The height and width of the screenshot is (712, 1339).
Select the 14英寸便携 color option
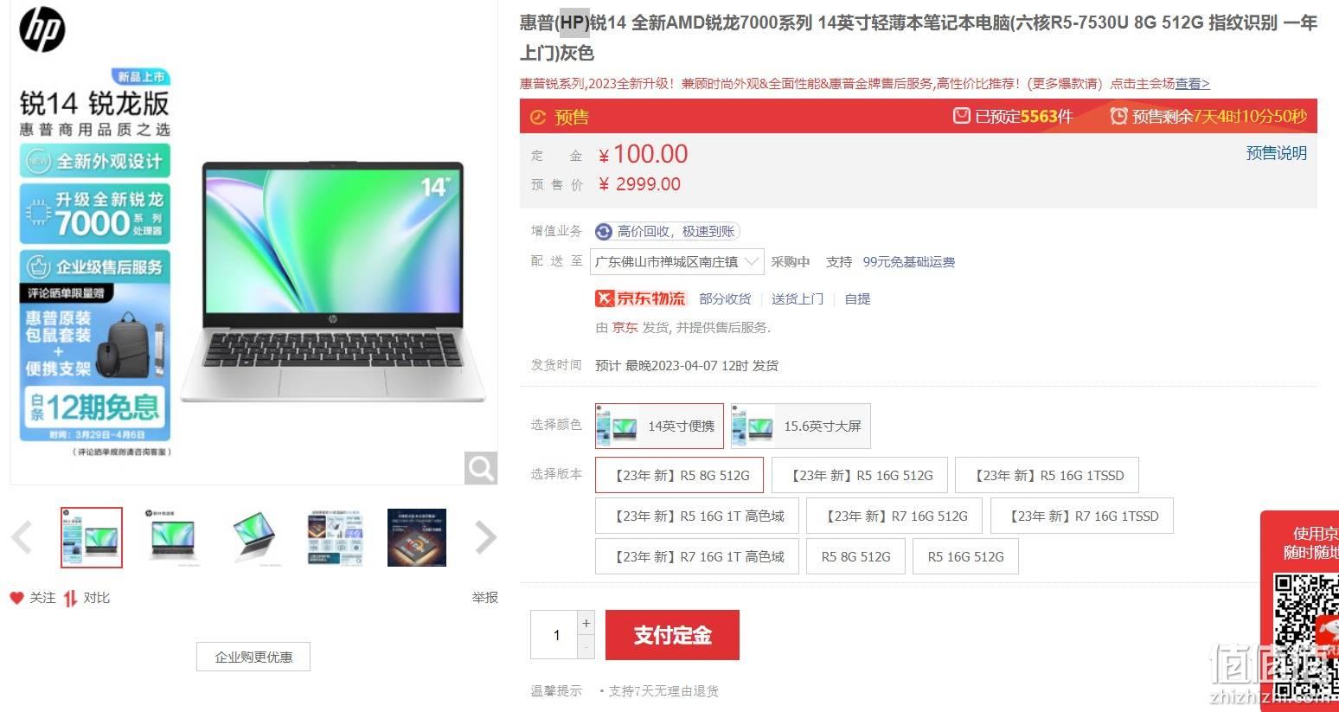pos(659,426)
